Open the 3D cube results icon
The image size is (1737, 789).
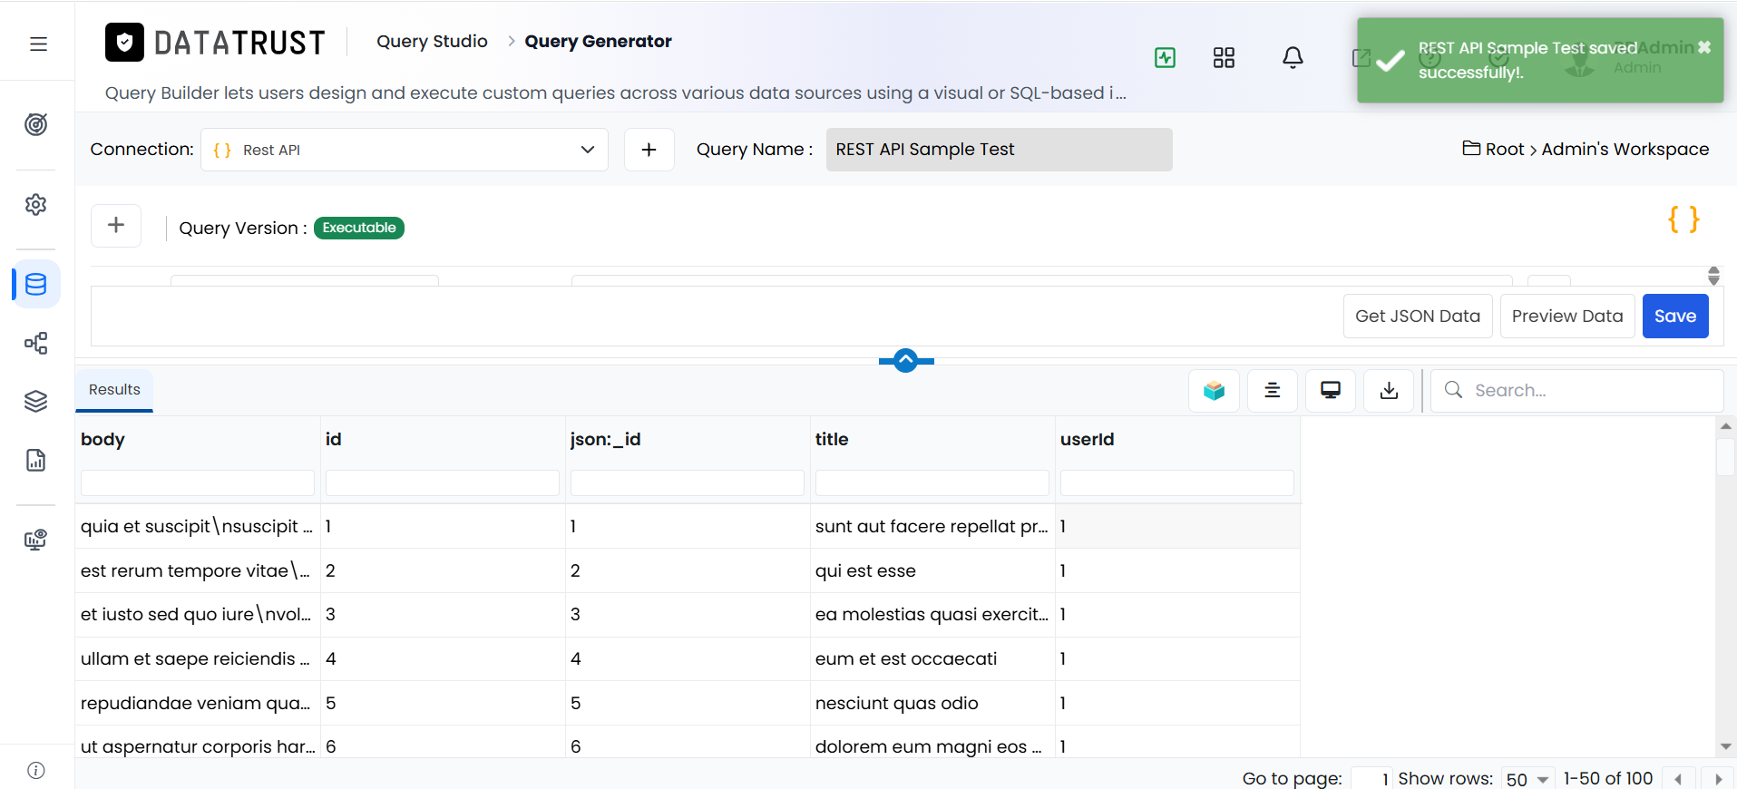tap(1215, 391)
